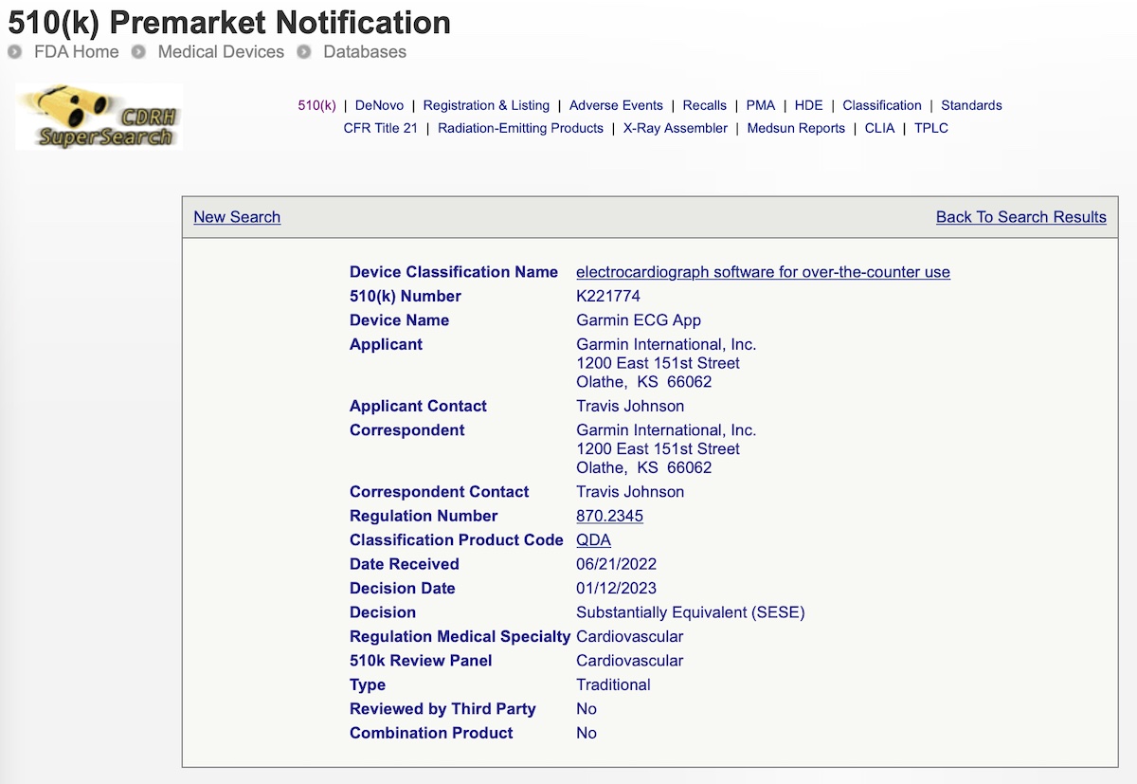Select the PMA navigation link
The height and width of the screenshot is (784, 1137).
click(761, 105)
